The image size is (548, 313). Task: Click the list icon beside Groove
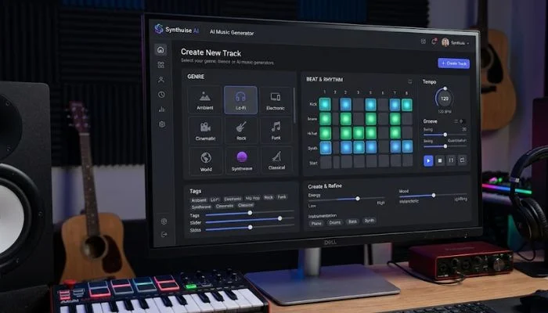(456, 121)
